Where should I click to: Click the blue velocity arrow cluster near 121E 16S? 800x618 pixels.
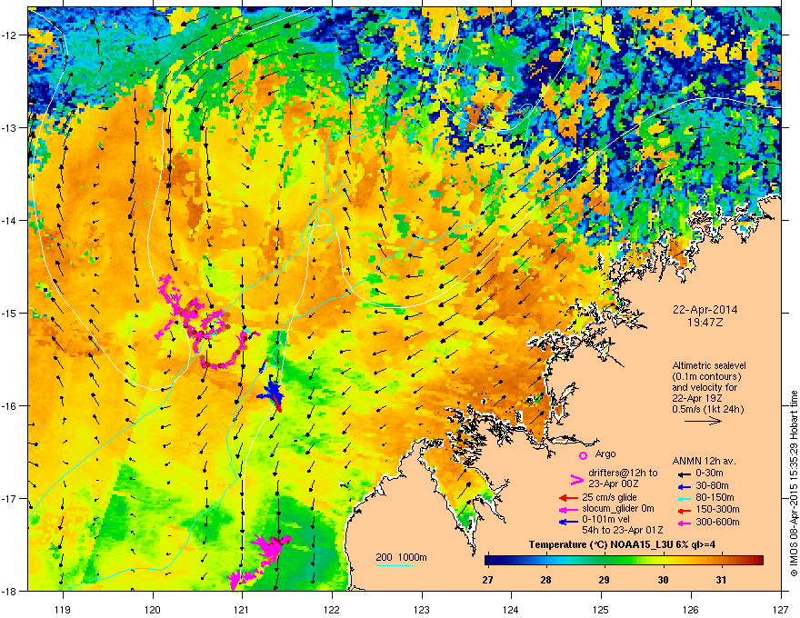[272, 392]
